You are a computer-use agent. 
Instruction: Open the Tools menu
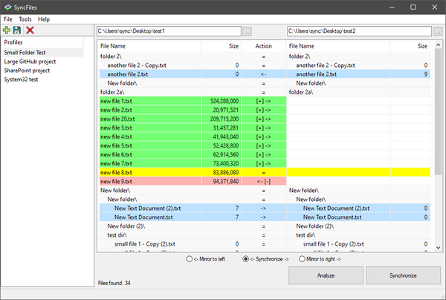[25, 19]
